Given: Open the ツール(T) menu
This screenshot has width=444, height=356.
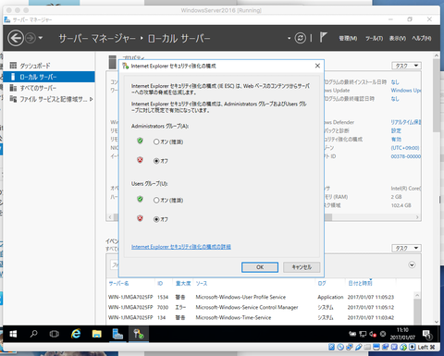Looking at the screenshot, I should pos(374,38).
